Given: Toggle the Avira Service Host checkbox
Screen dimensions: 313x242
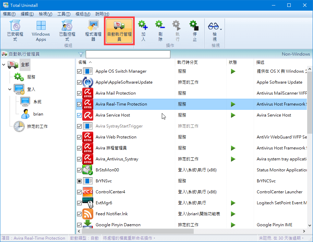Looking at the screenshot, I should tap(80, 115).
